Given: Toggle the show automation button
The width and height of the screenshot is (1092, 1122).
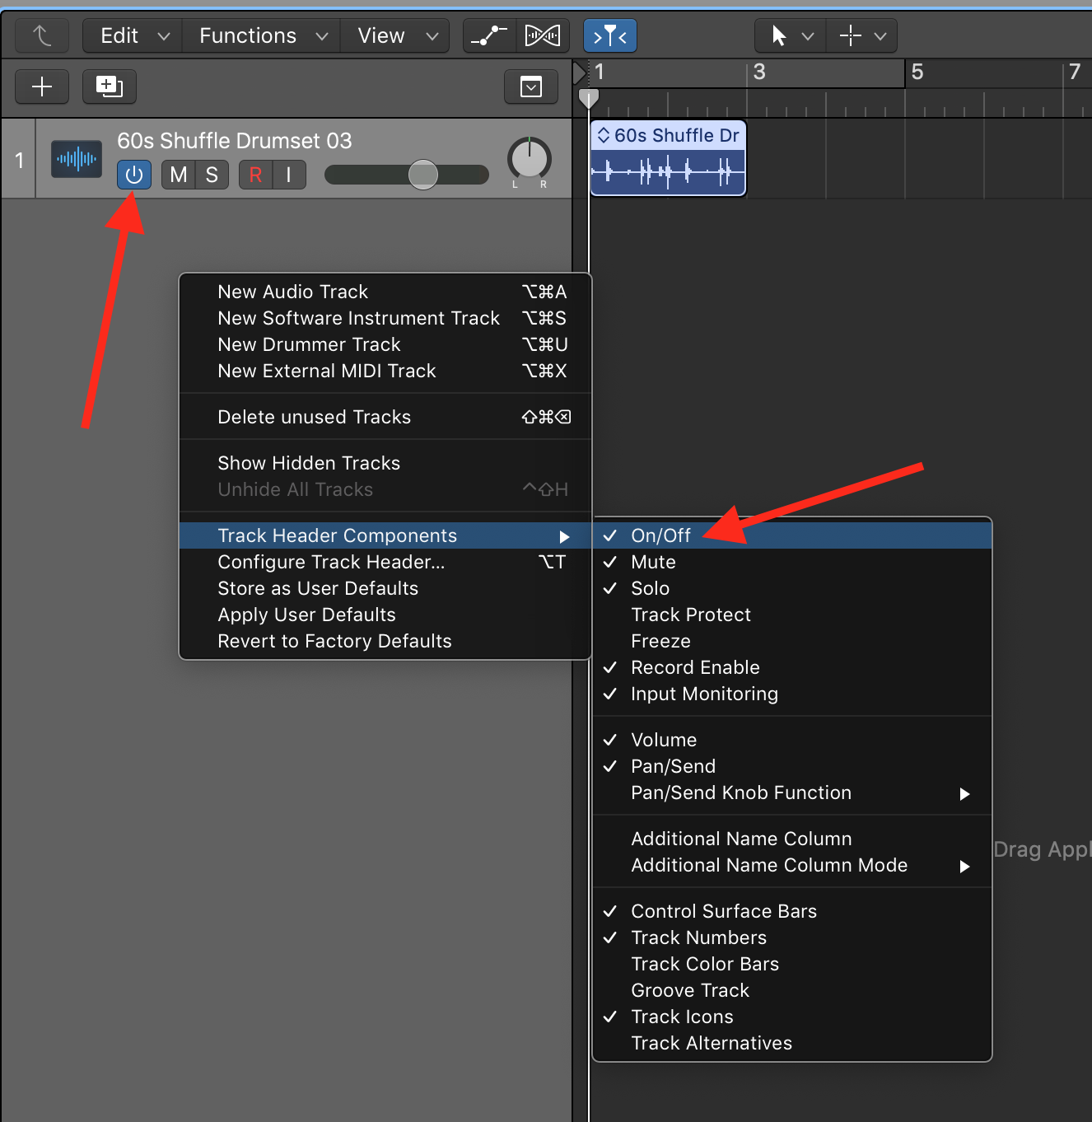Looking at the screenshot, I should (489, 35).
